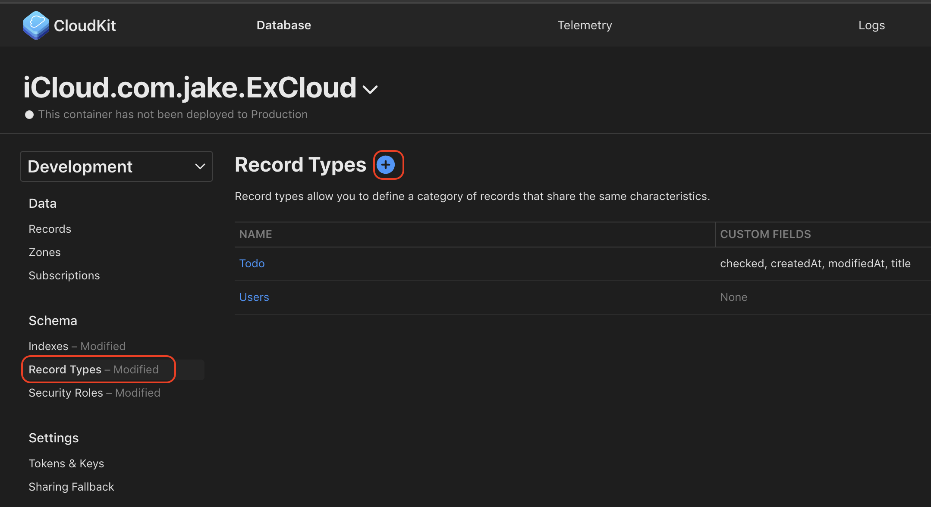Navigate to Indexes under Schema
This screenshot has height=507, width=931.
pos(48,346)
